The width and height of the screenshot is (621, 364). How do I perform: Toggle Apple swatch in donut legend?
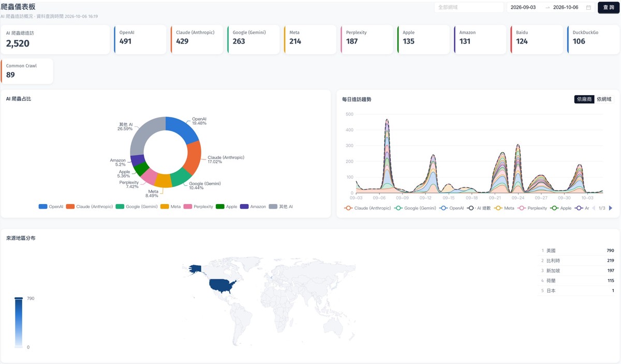[x=220, y=207]
